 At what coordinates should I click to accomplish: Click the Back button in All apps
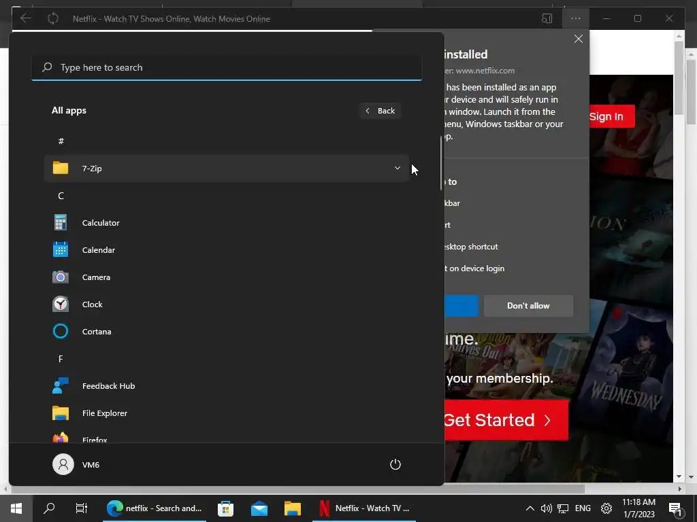click(380, 111)
